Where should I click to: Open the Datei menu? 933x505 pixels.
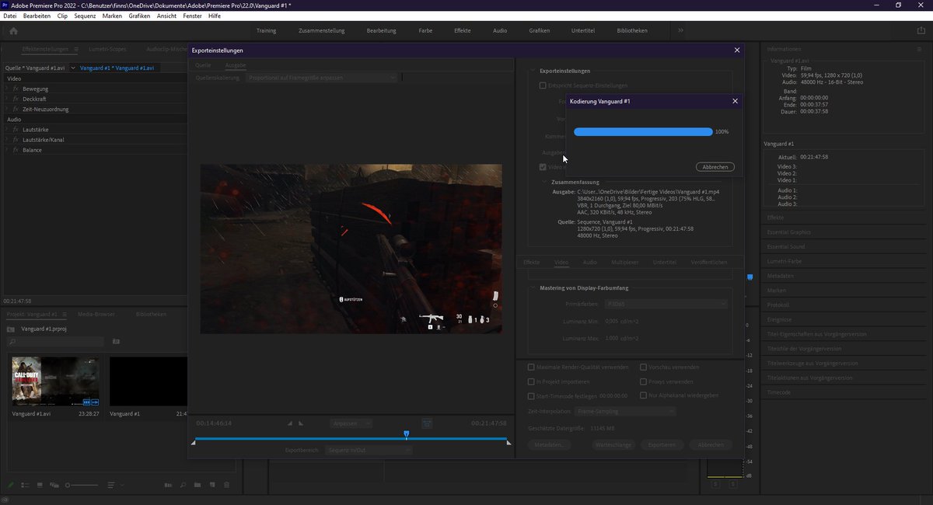[10, 16]
